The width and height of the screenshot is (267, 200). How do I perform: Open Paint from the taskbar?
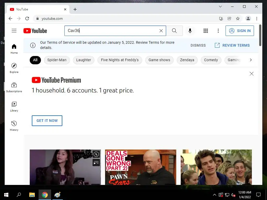click(57, 195)
